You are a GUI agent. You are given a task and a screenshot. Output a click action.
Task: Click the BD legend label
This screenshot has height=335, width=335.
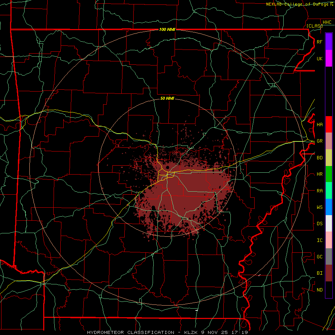[x=319, y=158]
